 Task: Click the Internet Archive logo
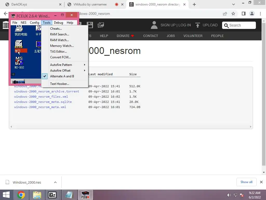point(5,25)
